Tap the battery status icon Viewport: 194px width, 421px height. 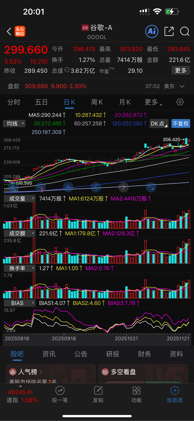coord(172,11)
